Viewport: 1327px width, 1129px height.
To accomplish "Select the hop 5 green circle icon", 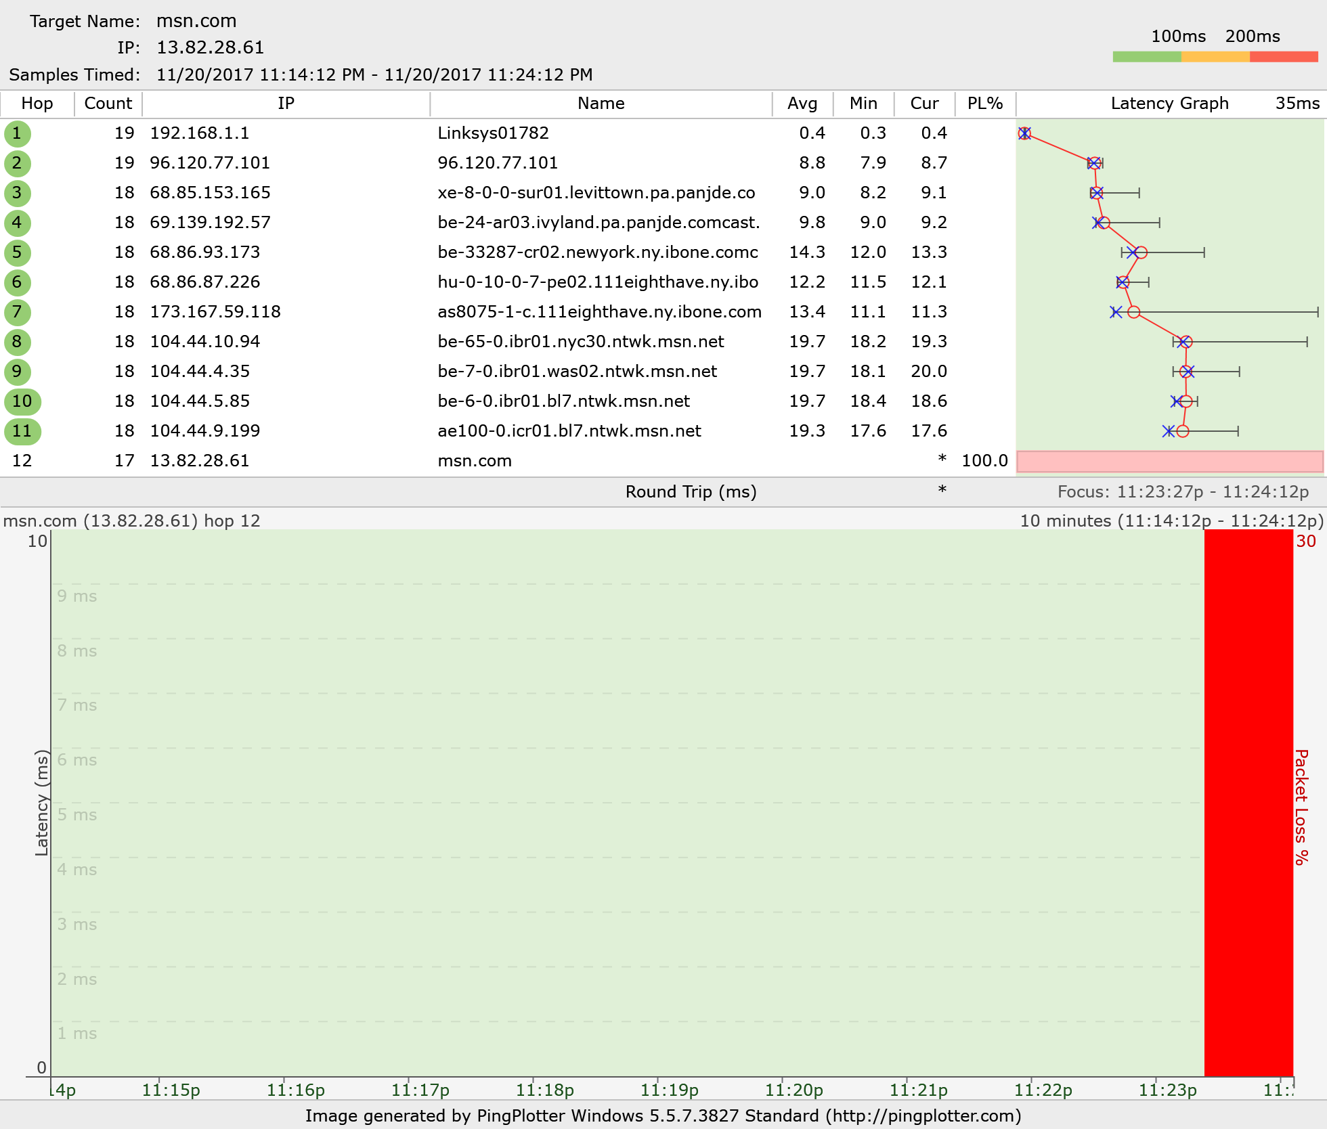I will [x=17, y=252].
